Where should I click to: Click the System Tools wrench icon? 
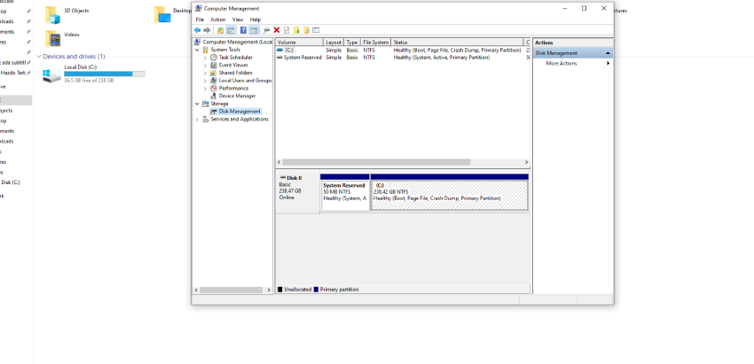pos(206,50)
